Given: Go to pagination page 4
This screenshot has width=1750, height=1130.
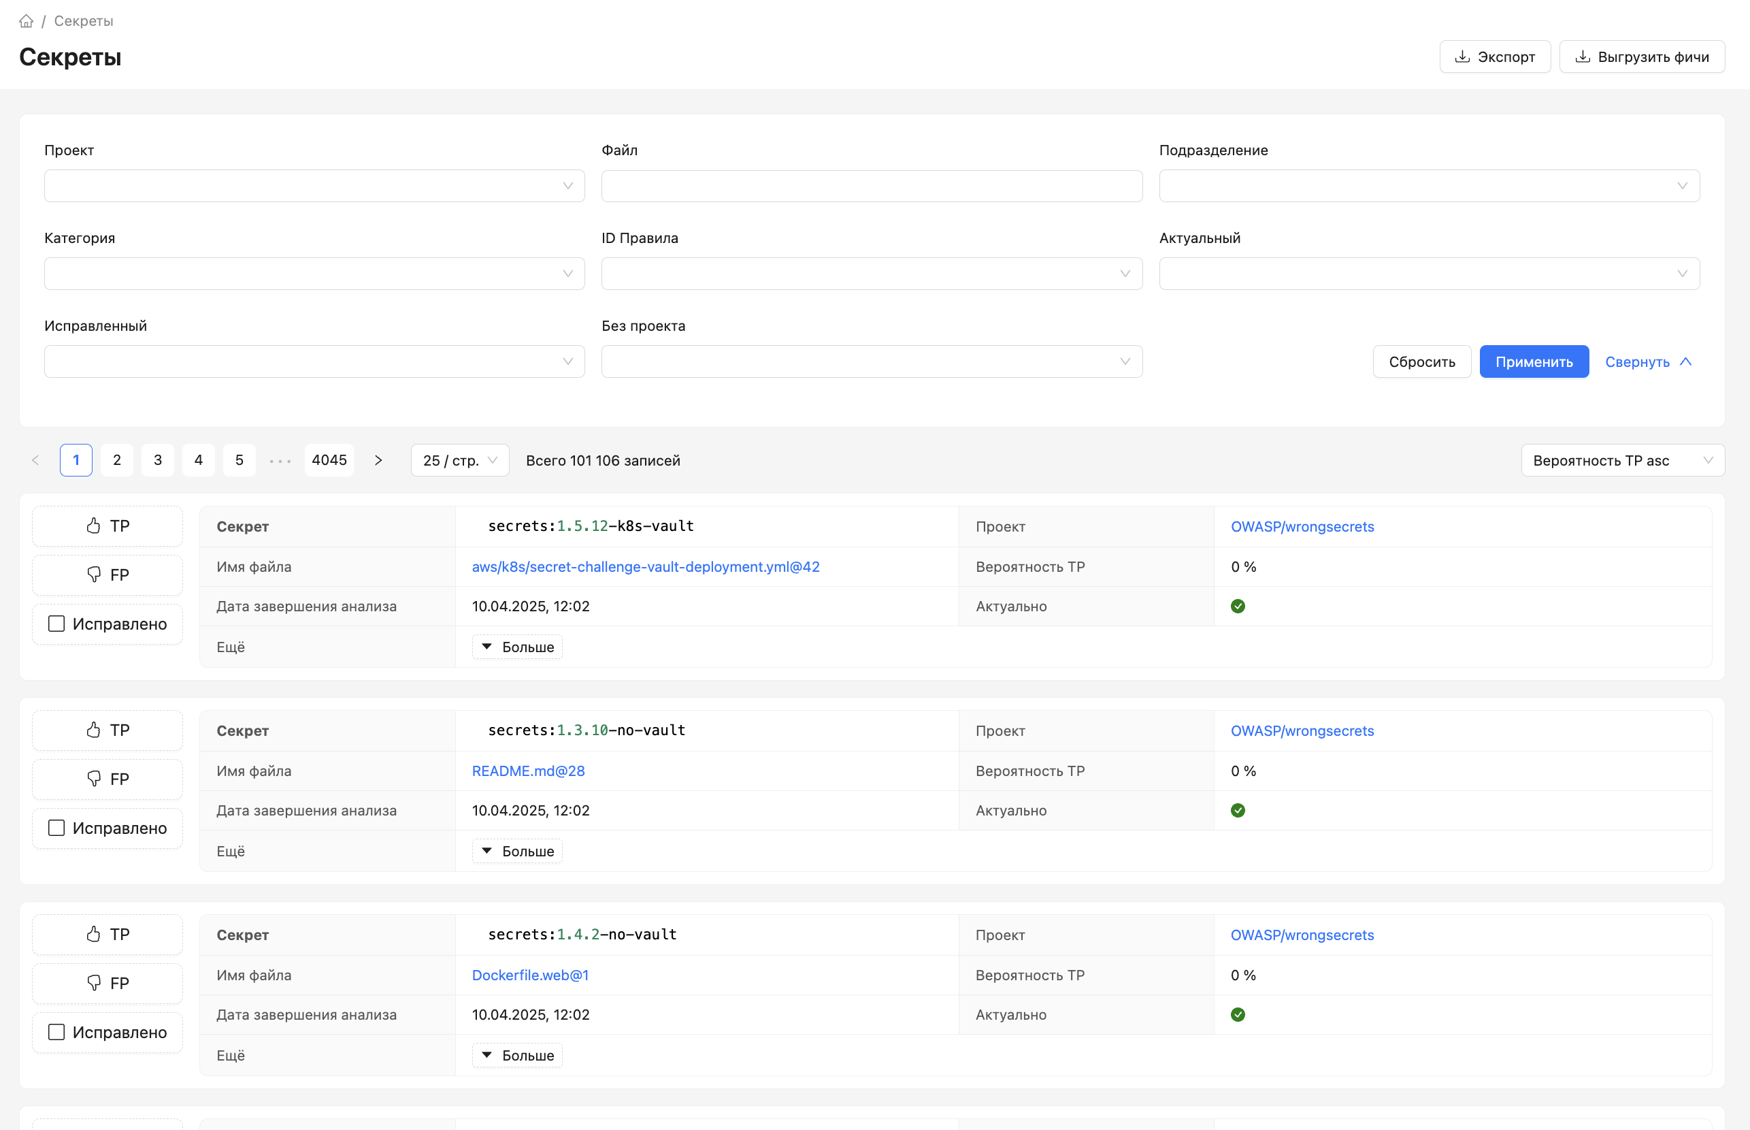Looking at the screenshot, I should click(x=198, y=460).
